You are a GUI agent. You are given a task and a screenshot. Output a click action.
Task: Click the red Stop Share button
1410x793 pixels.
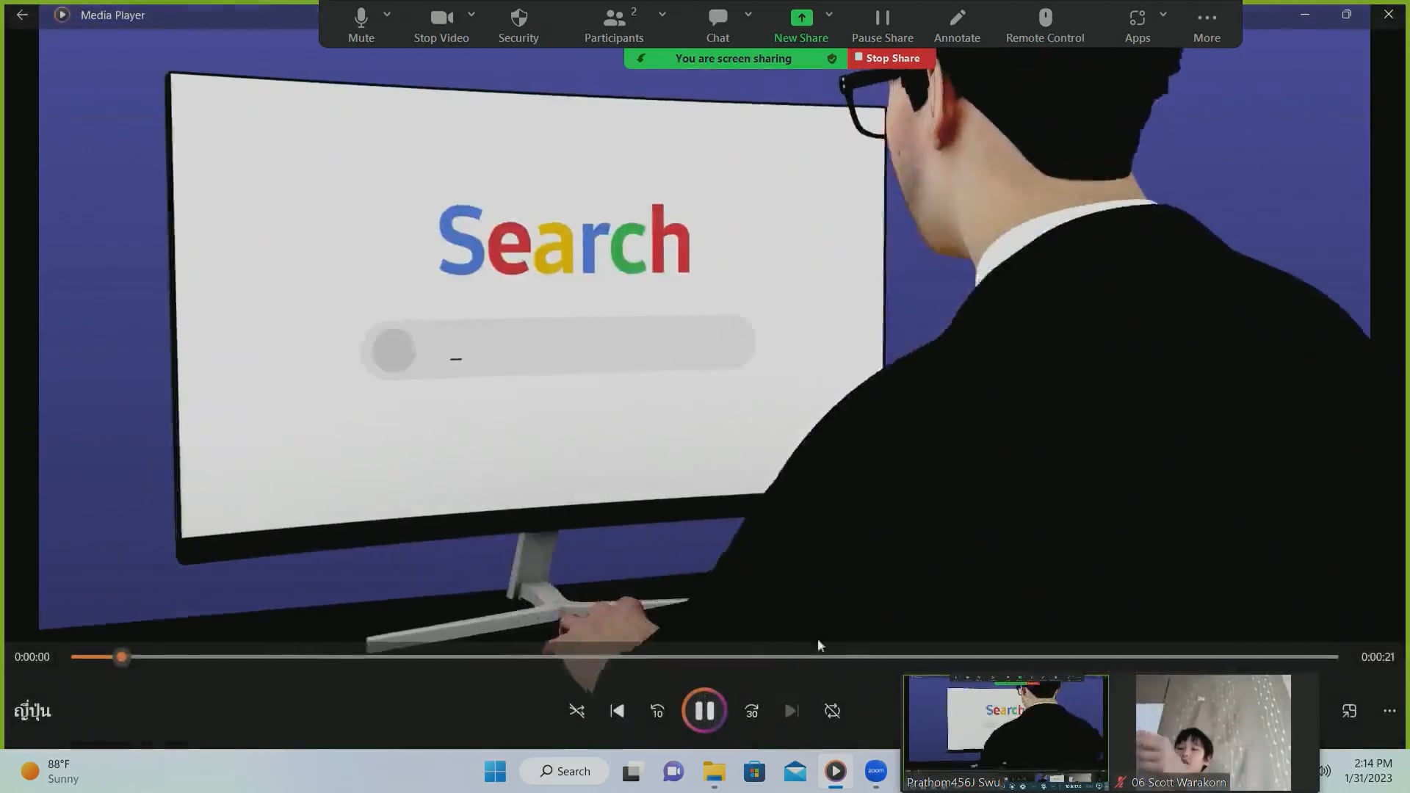[x=892, y=58]
